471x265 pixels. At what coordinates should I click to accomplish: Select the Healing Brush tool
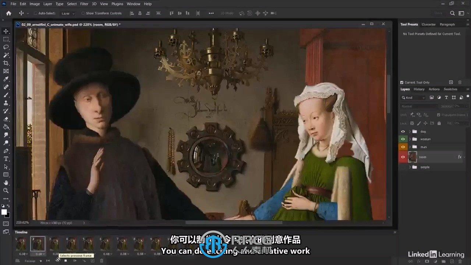(6, 87)
